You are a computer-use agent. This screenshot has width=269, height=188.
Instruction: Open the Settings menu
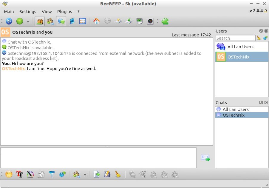pyautogui.click(x=28, y=12)
